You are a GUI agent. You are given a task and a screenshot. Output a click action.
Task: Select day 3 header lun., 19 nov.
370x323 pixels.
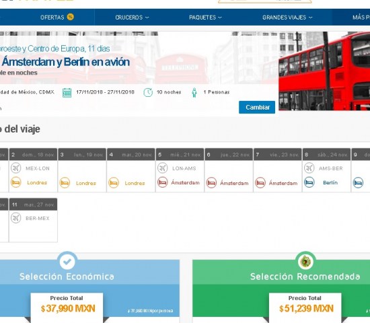click(82, 154)
